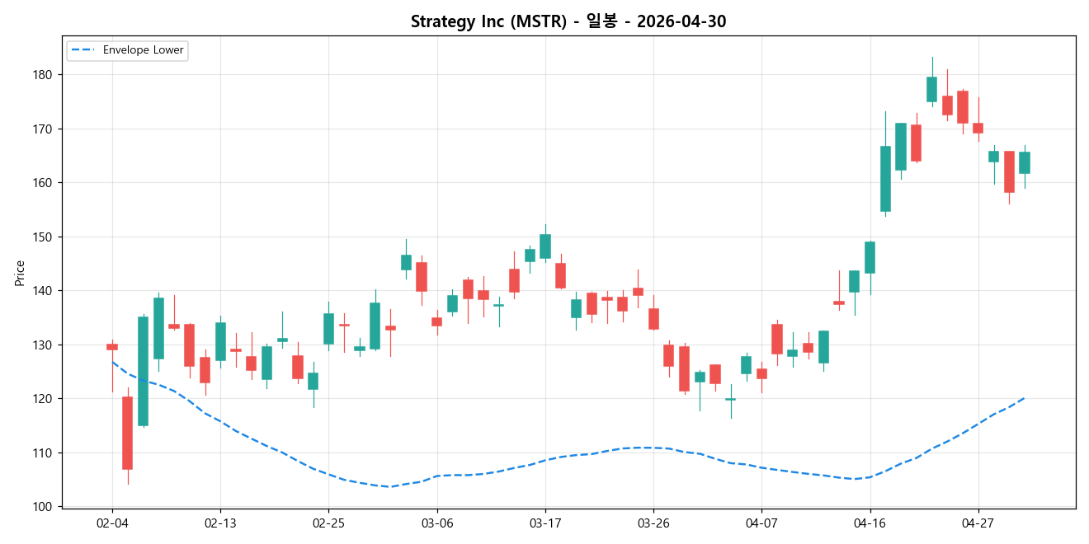Click the 04-07 date label

(x=761, y=523)
